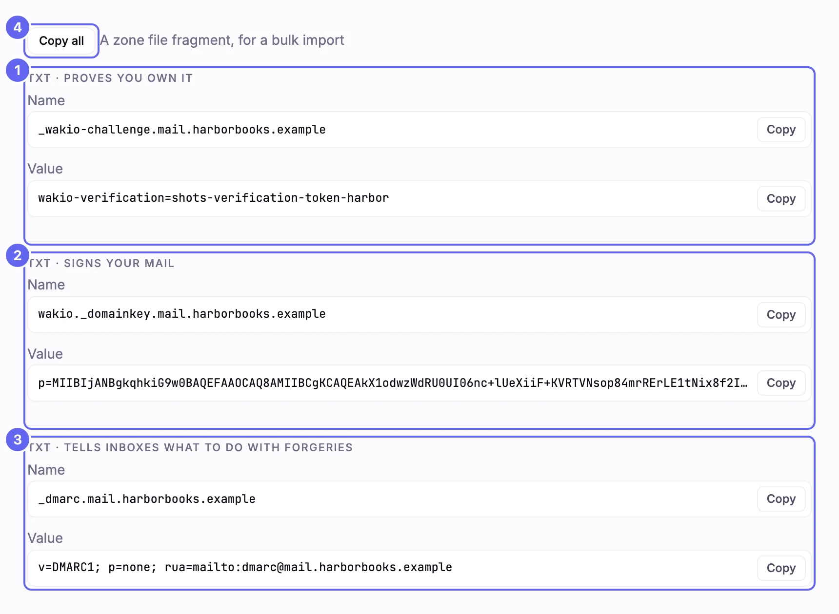Screen dimensions: 839x614
Task: Click the 'TXT · SIGNS YOUR MAIL' heading
Action: pos(101,263)
